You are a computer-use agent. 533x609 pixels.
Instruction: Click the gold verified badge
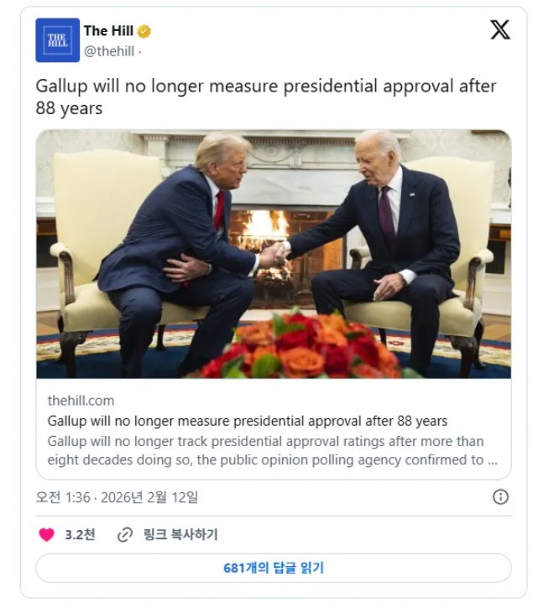coord(144,31)
